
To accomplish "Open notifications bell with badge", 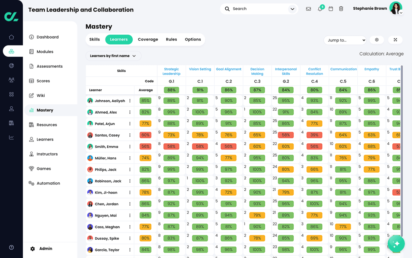I will 320,9.
